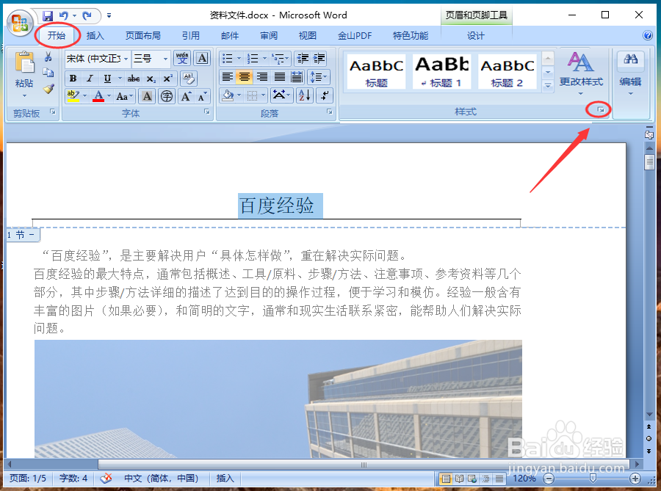Select the italic formatting icon

tap(89, 77)
